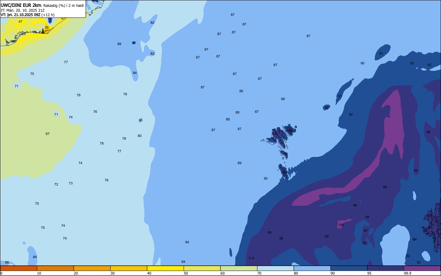Click the medium blue 90–95 legend segment
This screenshot has width=441, height=276.
click(349, 268)
